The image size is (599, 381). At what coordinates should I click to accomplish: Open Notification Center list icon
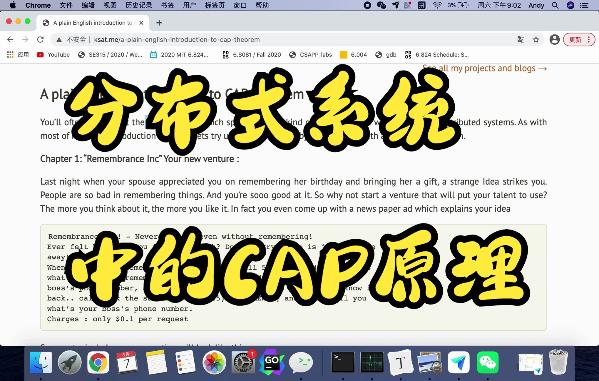(584, 5)
